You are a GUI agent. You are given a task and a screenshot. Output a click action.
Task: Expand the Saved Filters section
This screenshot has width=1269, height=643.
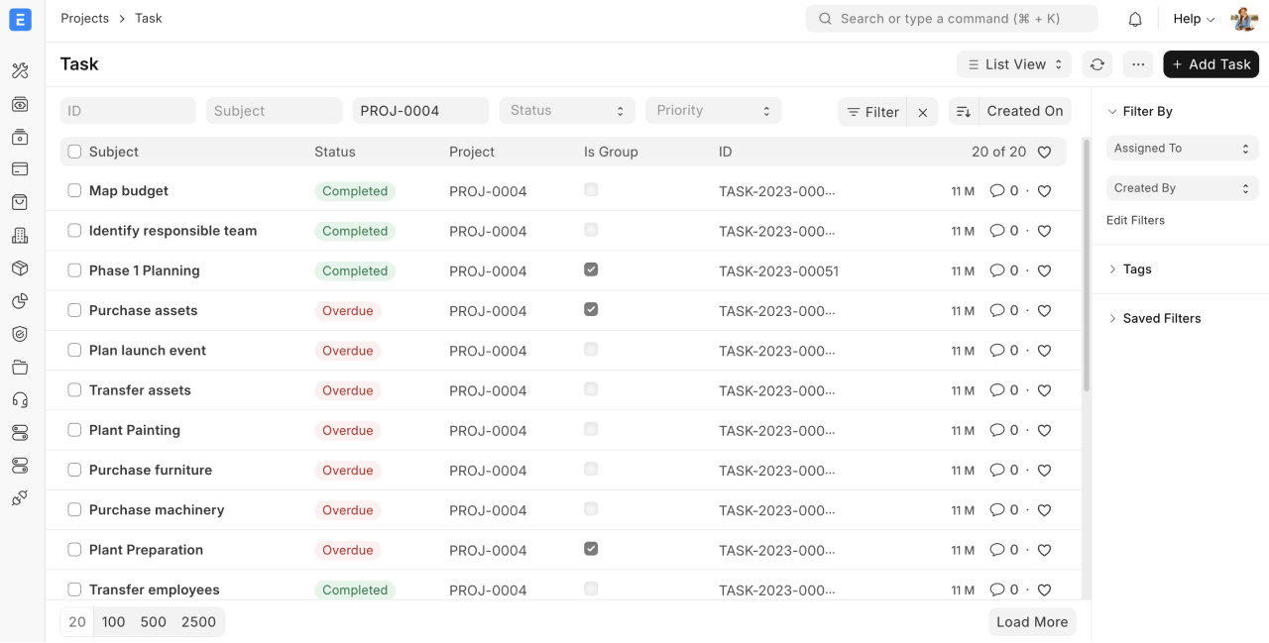pyautogui.click(x=1161, y=318)
